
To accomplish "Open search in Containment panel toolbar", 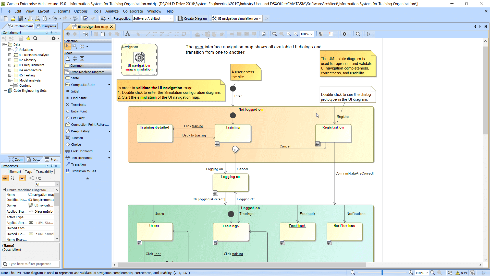I will click(35, 38).
